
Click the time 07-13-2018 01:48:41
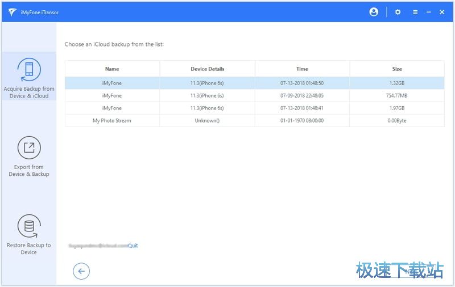pos(302,108)
